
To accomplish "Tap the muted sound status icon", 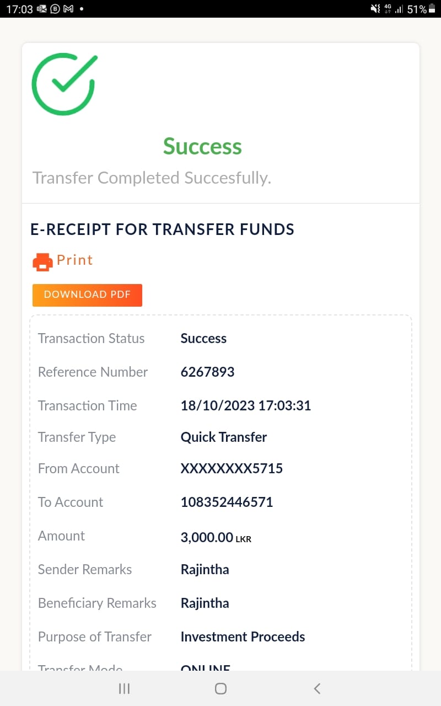I will point(375,9).
